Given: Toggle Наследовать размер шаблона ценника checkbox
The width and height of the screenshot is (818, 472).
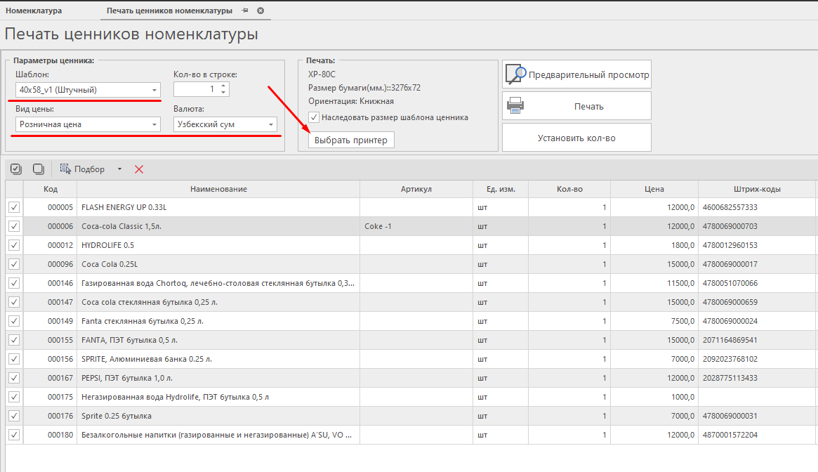Looking at the screenshot, I should [x=314, y=117].
